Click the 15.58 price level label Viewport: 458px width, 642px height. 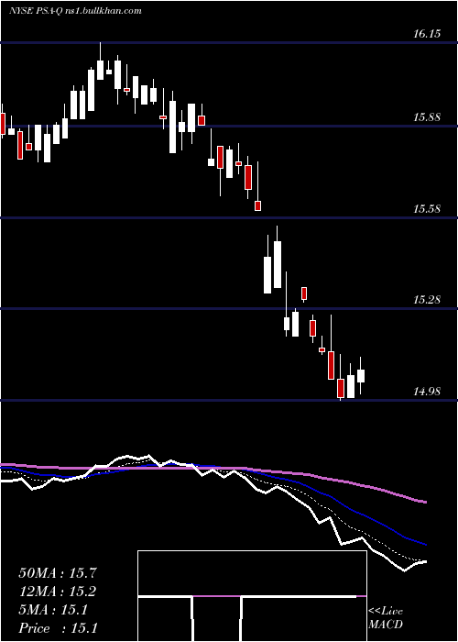tap(427, 209)
